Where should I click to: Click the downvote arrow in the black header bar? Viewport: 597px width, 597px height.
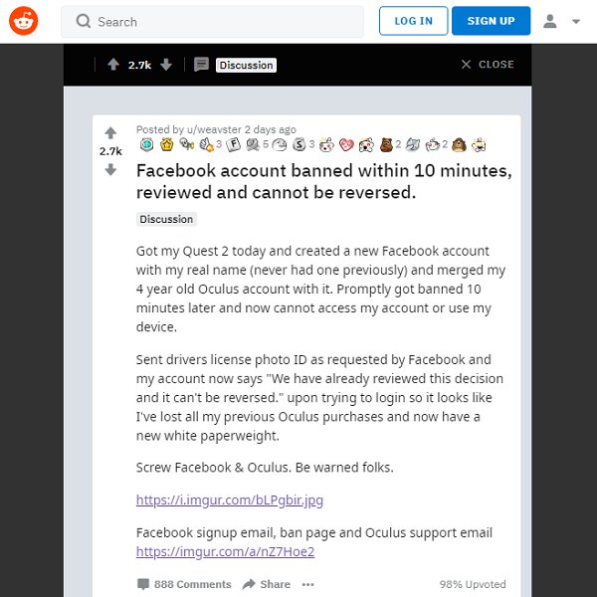[166, 65]
